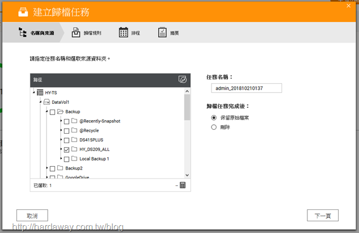Expand the Local Backup 1 folder node
The width and height of the screenshot is (359, 233).
point(61,158)
